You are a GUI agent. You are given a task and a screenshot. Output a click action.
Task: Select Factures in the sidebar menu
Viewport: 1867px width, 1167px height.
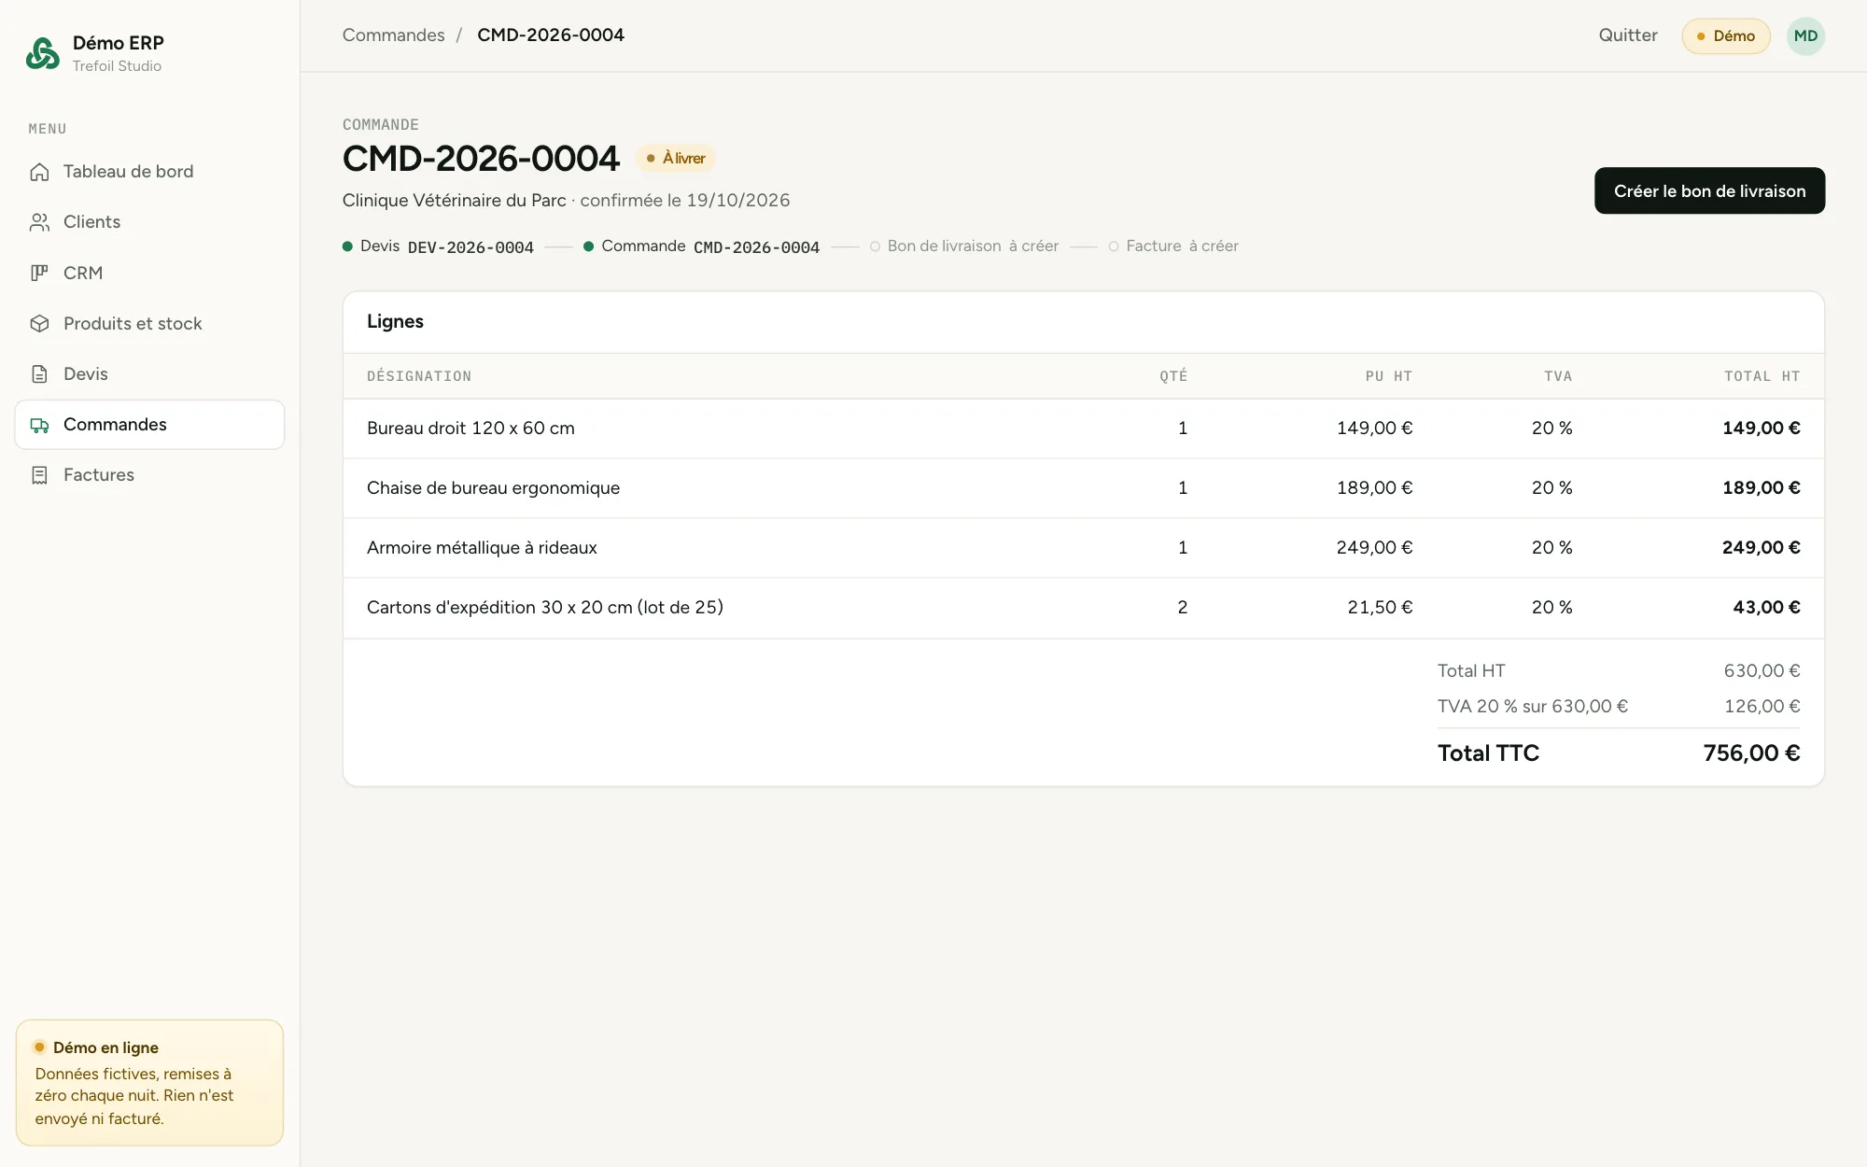(x=149, y=475)
